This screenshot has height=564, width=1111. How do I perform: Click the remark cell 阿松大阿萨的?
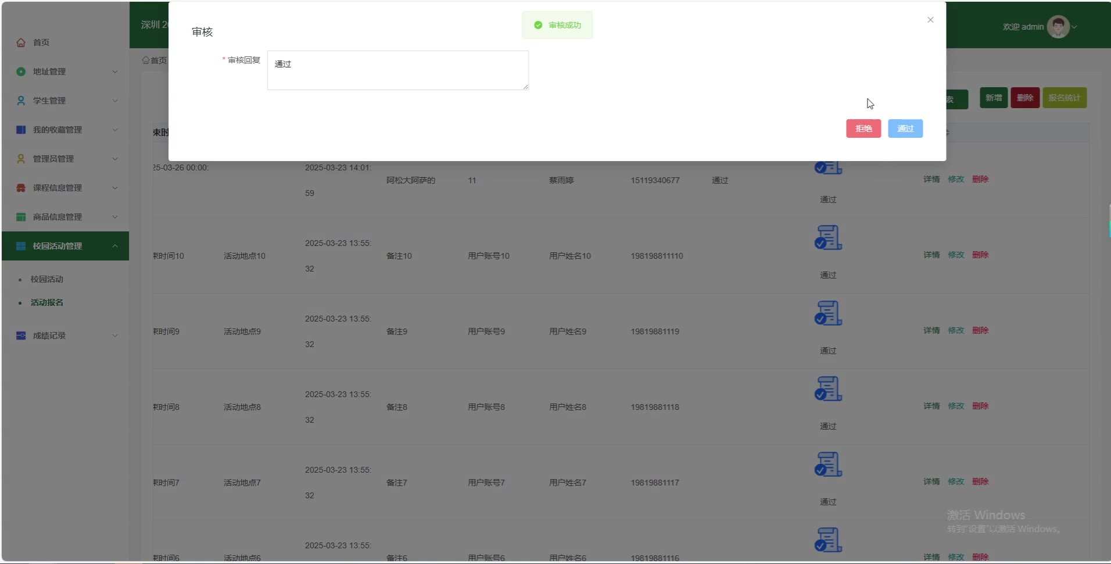(411, 180)
